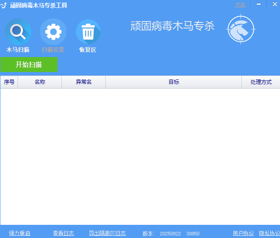Sort by 处理方式 column header
The height and width of the screenshot is (238, 280).
(261, 82)
